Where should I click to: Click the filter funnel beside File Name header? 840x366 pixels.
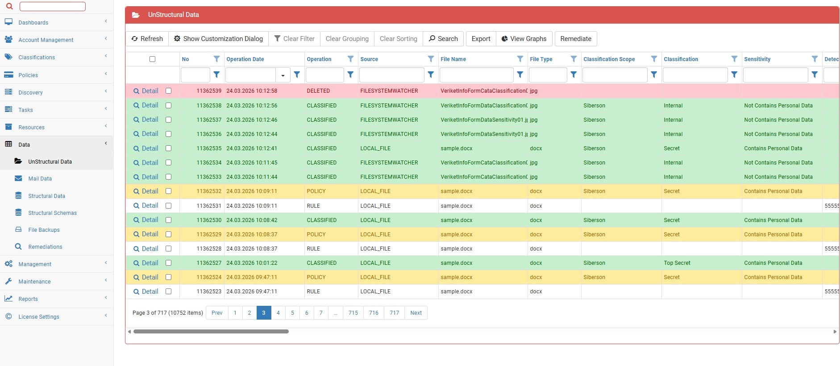pos(520,59)
